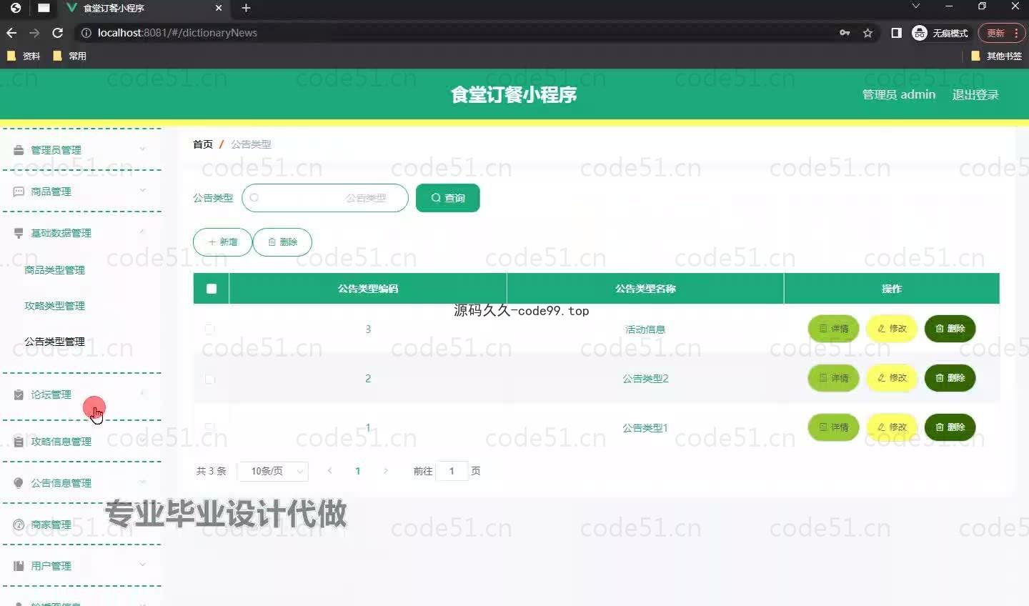Click 修改 for 活动信息 row
This screenshot has height=606, width=1029.
click(x=892, y=329)
